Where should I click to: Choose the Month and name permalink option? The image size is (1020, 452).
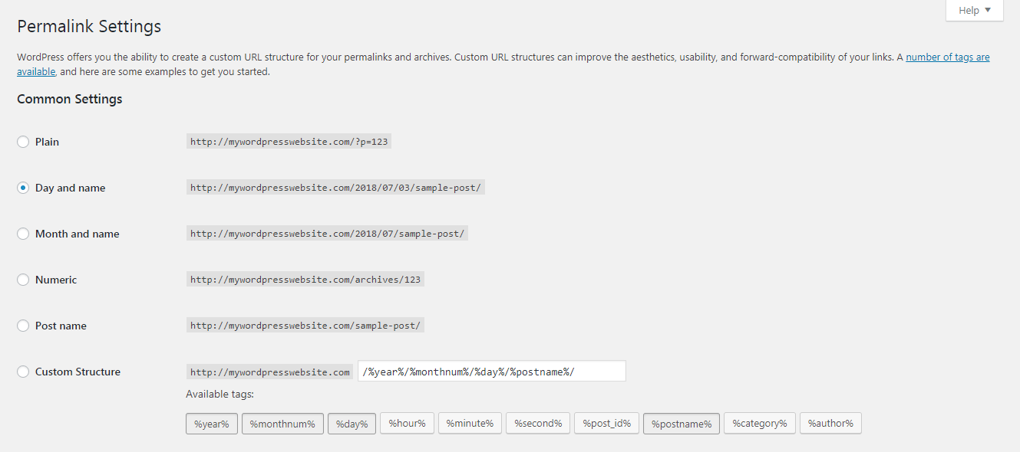(23, 234)
